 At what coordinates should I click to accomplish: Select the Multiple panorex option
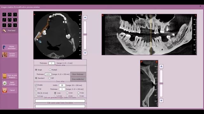(x=50, y=70)
